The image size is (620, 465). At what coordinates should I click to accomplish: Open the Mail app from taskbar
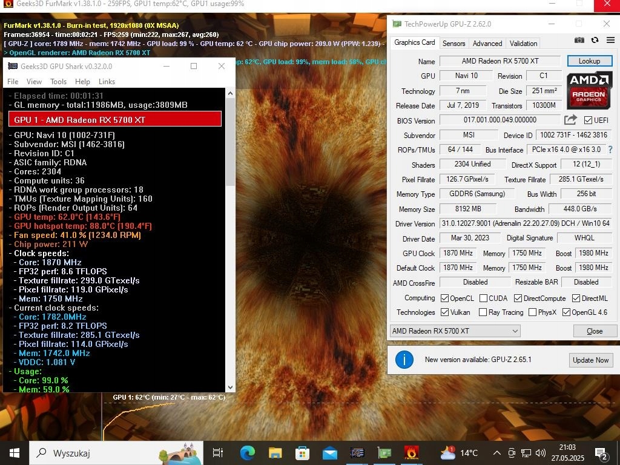[x=330, y=453]
